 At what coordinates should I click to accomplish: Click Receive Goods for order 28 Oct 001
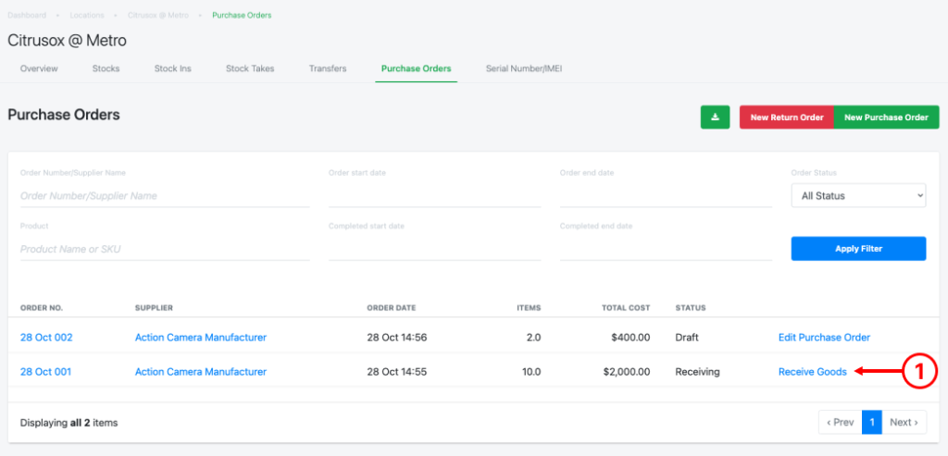812,372
